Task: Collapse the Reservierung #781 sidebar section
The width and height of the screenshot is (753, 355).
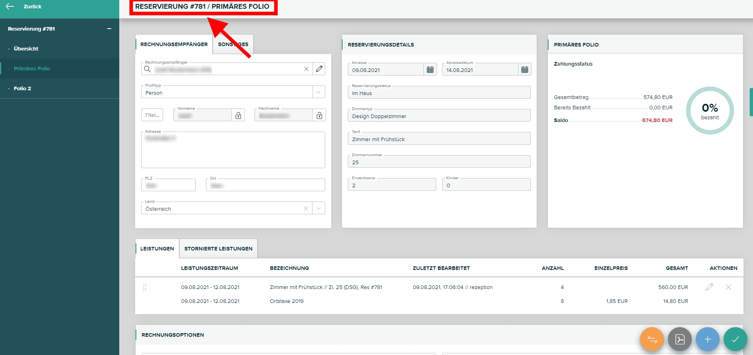Action: (x=109, y=29)
